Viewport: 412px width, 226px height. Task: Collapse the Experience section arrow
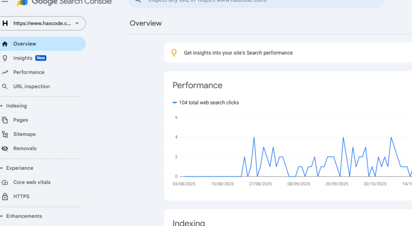[x=2, y=168]
